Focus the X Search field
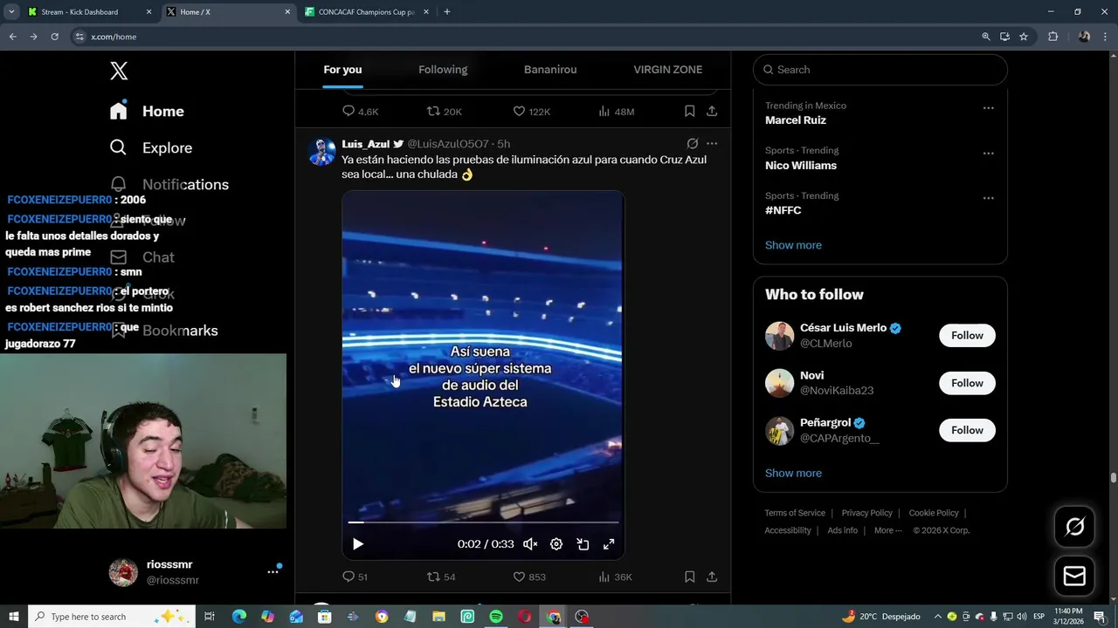Viewport: 1118px width, 628px height. (x=880, y=70)
